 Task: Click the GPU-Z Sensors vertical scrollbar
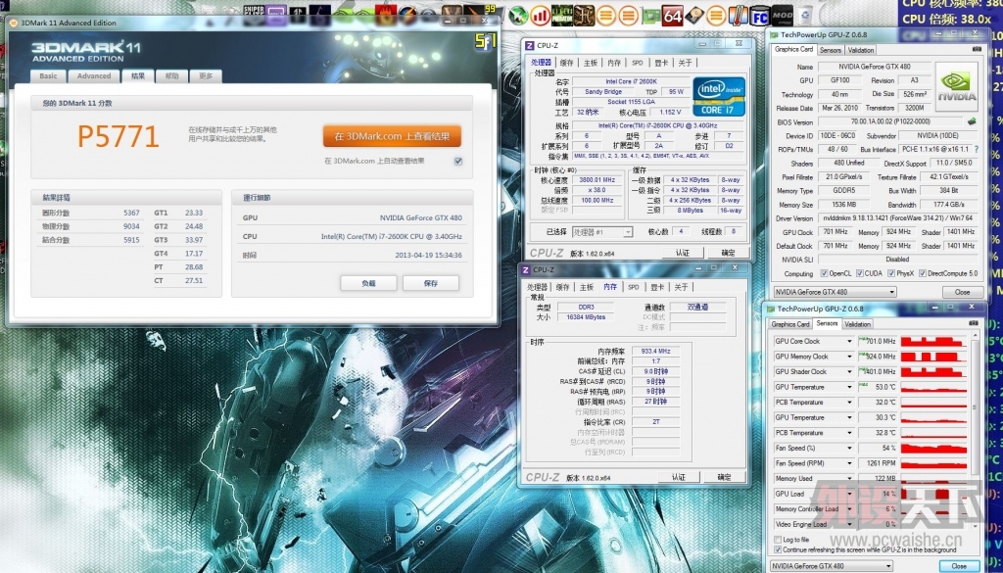975,432
